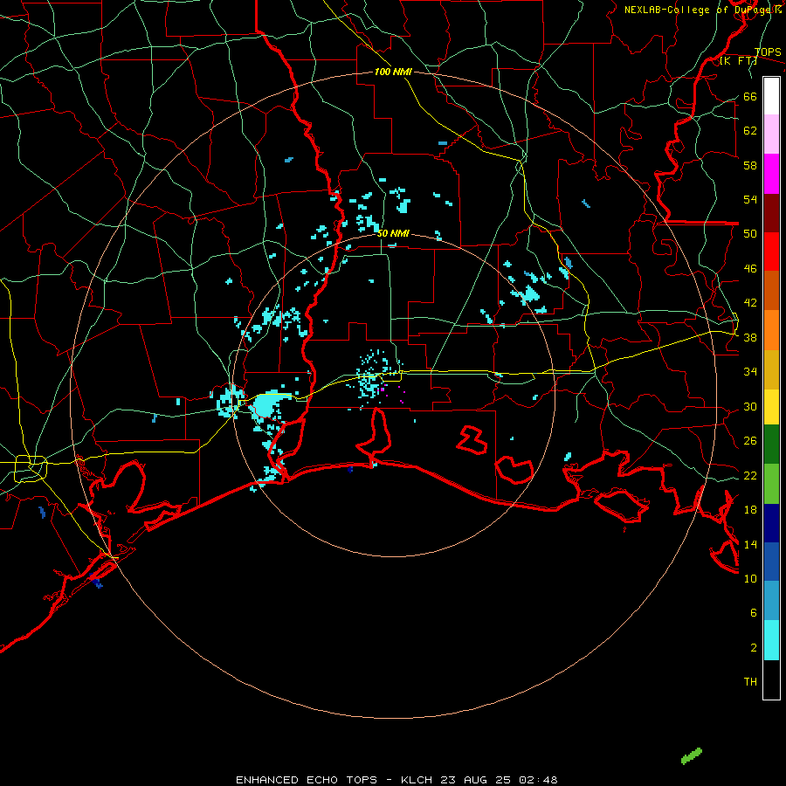Click the 2 legend value
The height and width of the screenshot is (786, 786).
click(x=753, y=647)
